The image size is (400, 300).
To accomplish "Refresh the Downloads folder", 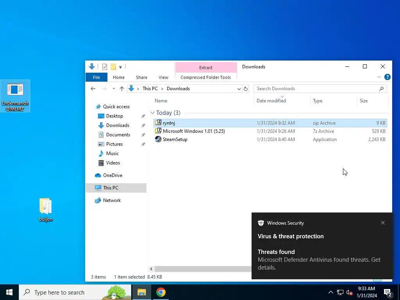I will tap(245, 89).
